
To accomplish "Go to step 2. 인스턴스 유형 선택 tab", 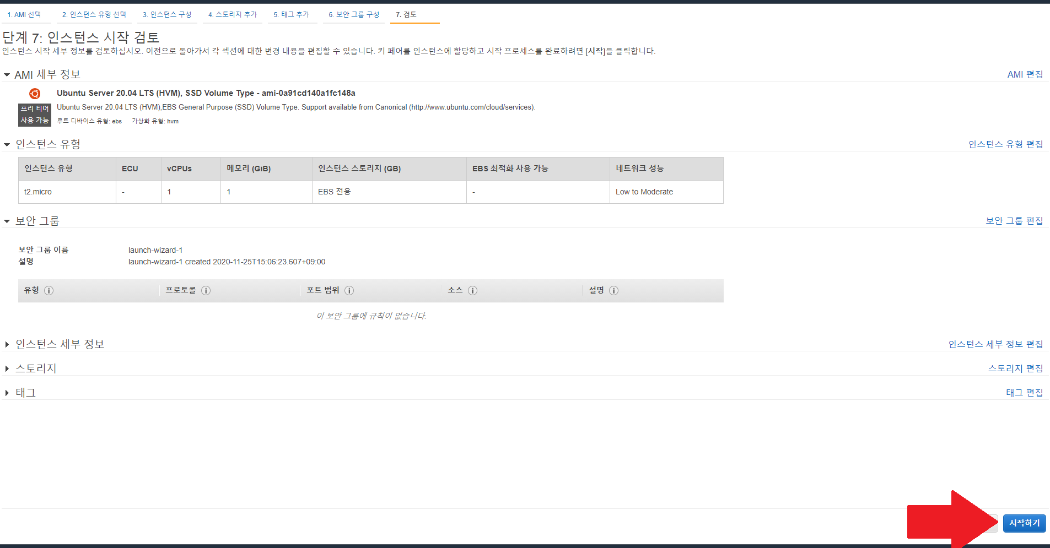I will pyautogui.click(x=94, y=14).
